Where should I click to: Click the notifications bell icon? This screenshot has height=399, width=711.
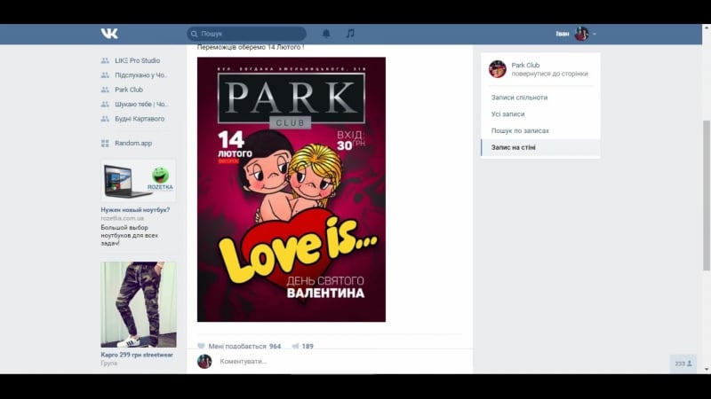pyautogui.click(x=326, y=34)
